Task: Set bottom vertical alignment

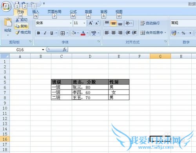Action: tap(120, 23)
